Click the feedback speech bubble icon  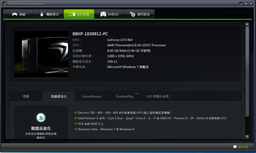[x=235, y=147]
